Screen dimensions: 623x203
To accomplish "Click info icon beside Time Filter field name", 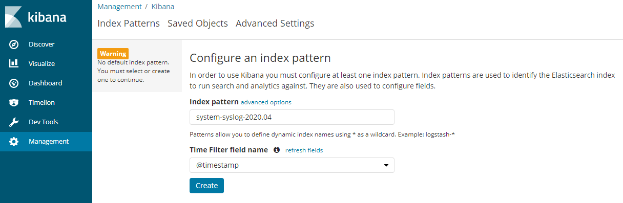I will (277, 150).
